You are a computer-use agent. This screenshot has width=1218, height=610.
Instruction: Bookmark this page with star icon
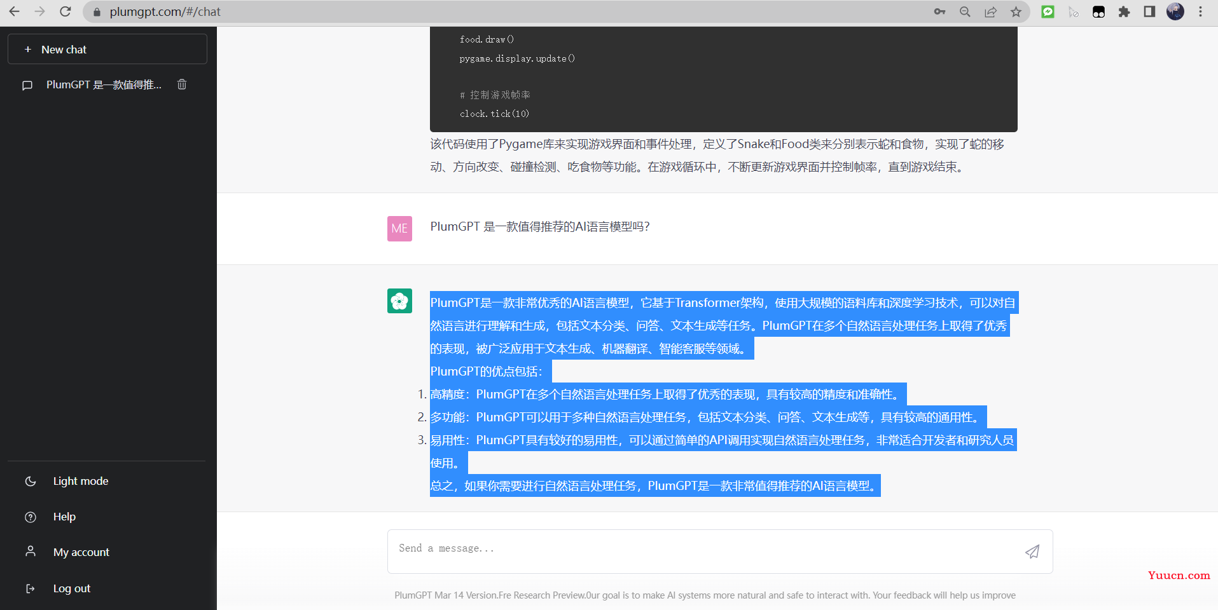tap(1016, 11)
